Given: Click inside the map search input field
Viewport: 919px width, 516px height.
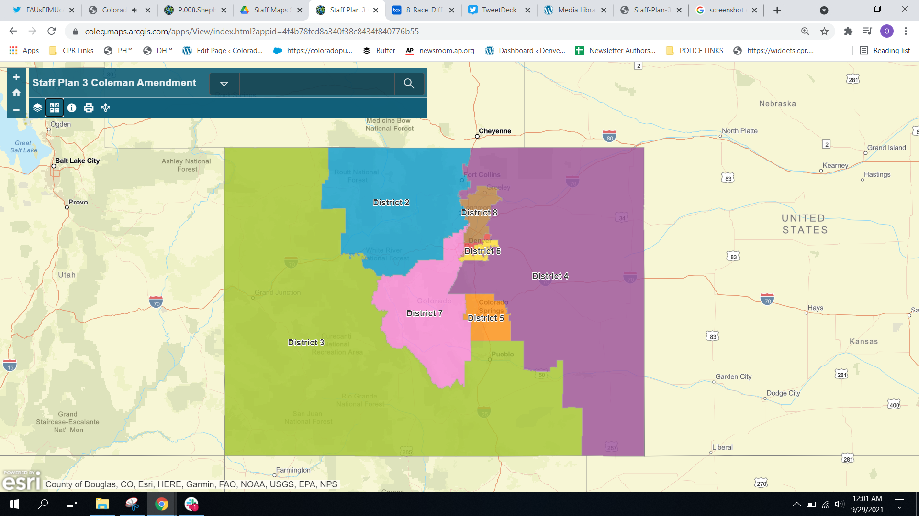Looking at the screenshot, I should [x=316, y=83].
